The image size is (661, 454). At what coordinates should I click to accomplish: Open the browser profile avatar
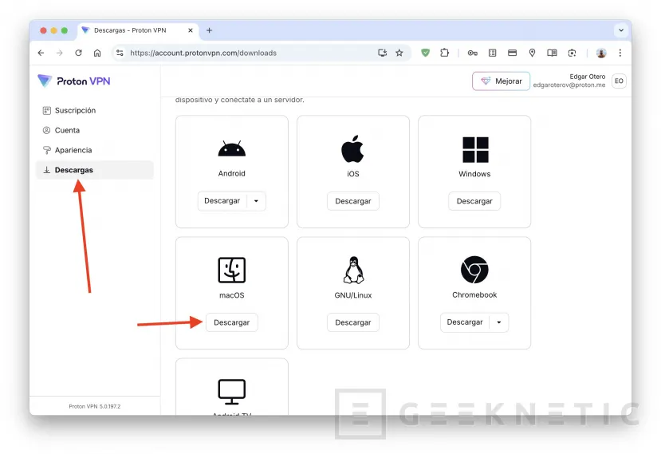coord(601,53)
